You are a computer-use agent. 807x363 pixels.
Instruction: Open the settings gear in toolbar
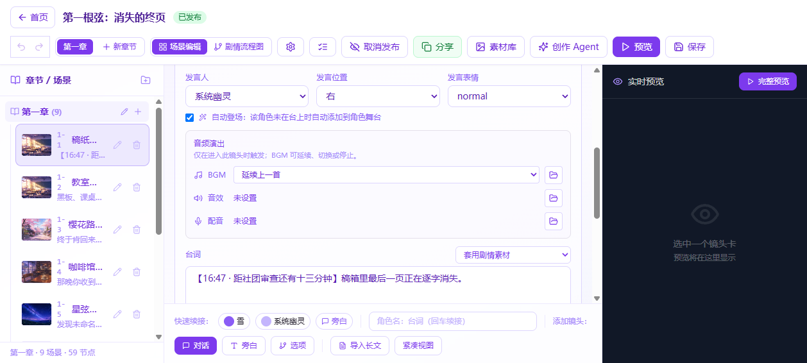(291, 47)
